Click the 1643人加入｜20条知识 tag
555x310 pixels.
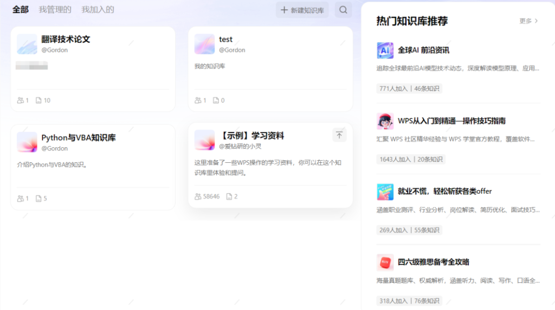coord(411,160)
